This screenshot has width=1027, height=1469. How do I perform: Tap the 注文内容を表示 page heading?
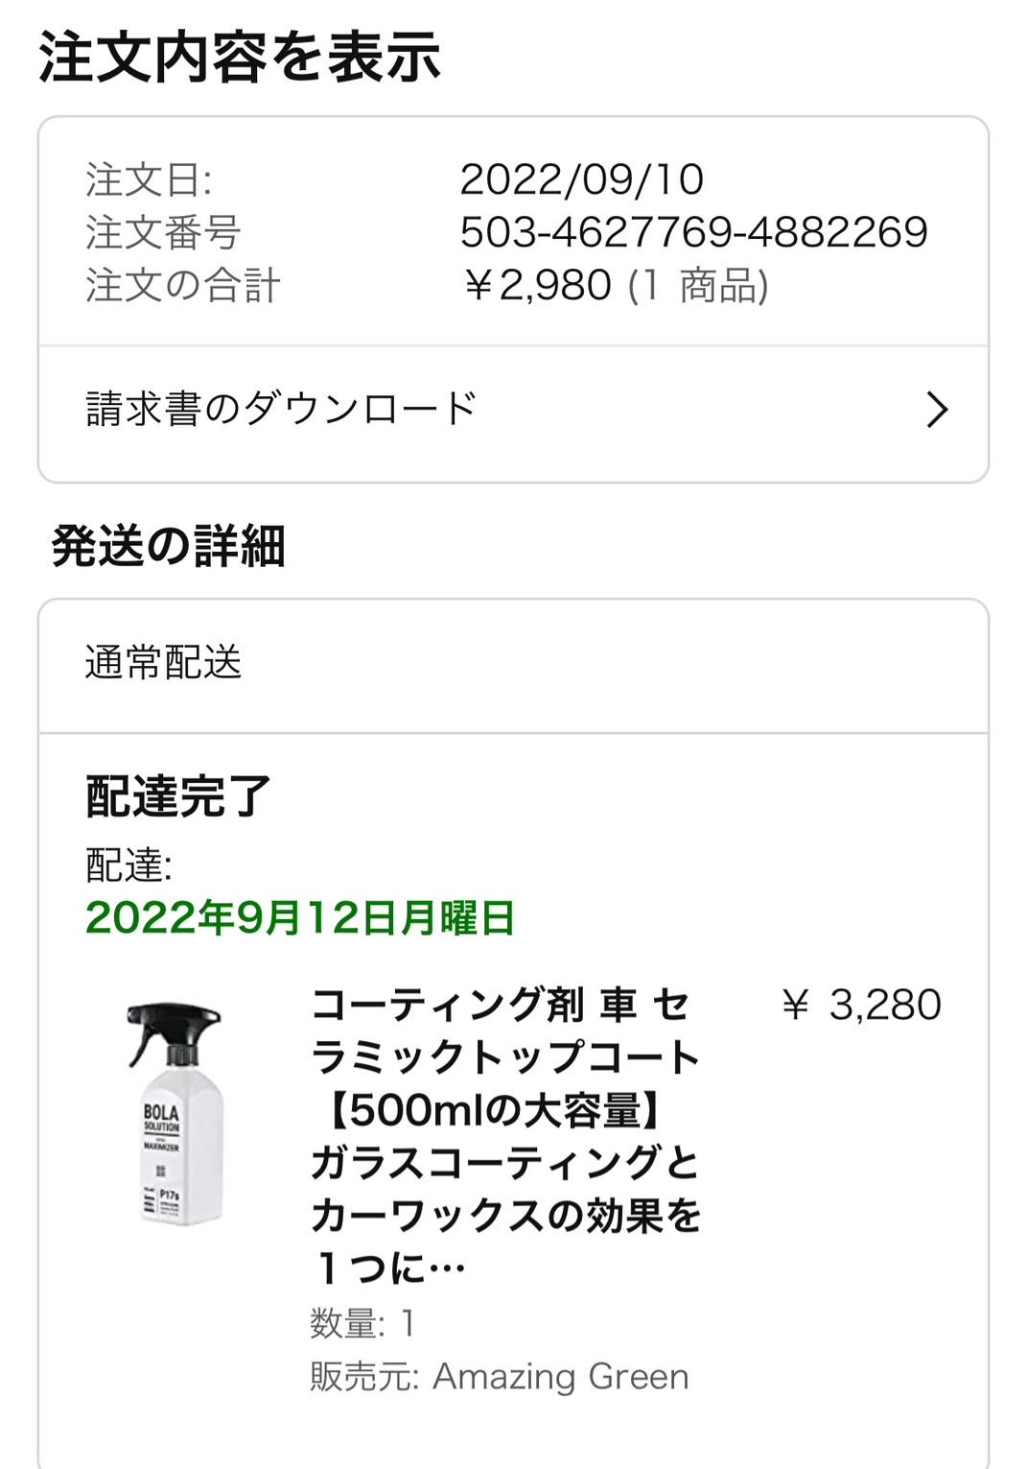[240, 57]
